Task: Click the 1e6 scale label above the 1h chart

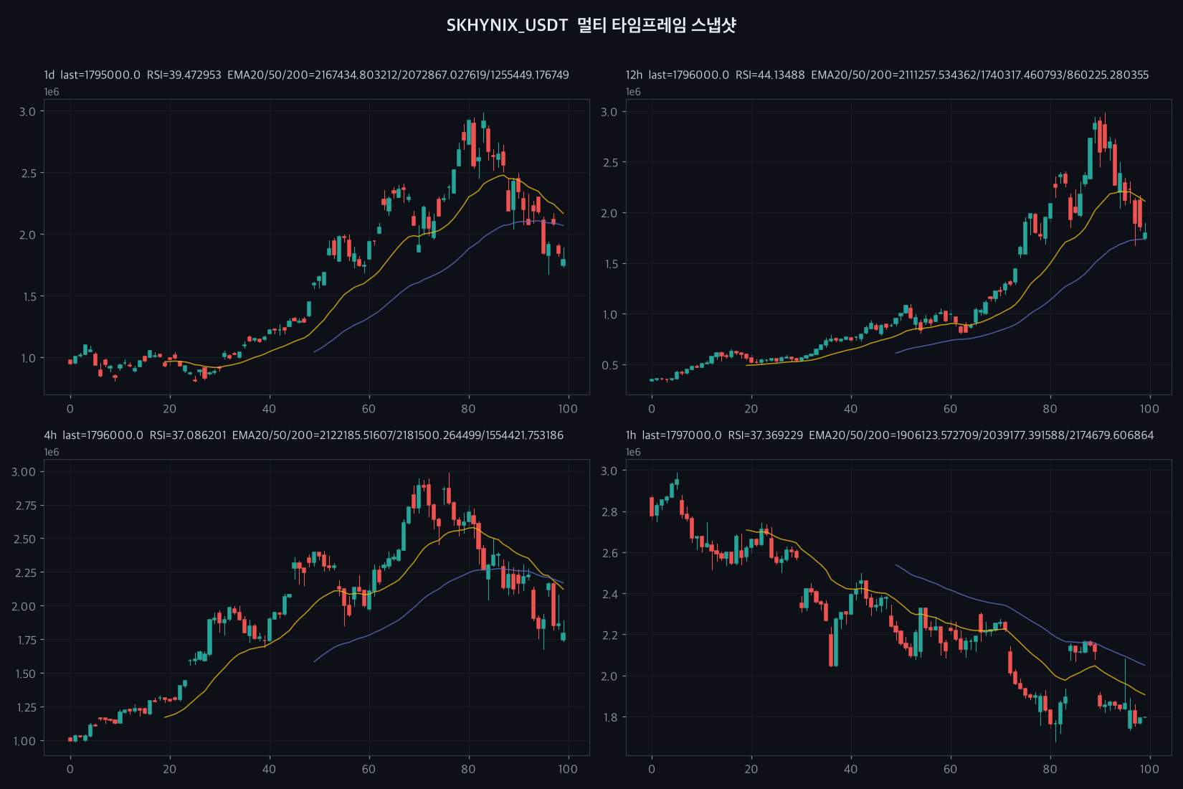Action: click(634, 452)
